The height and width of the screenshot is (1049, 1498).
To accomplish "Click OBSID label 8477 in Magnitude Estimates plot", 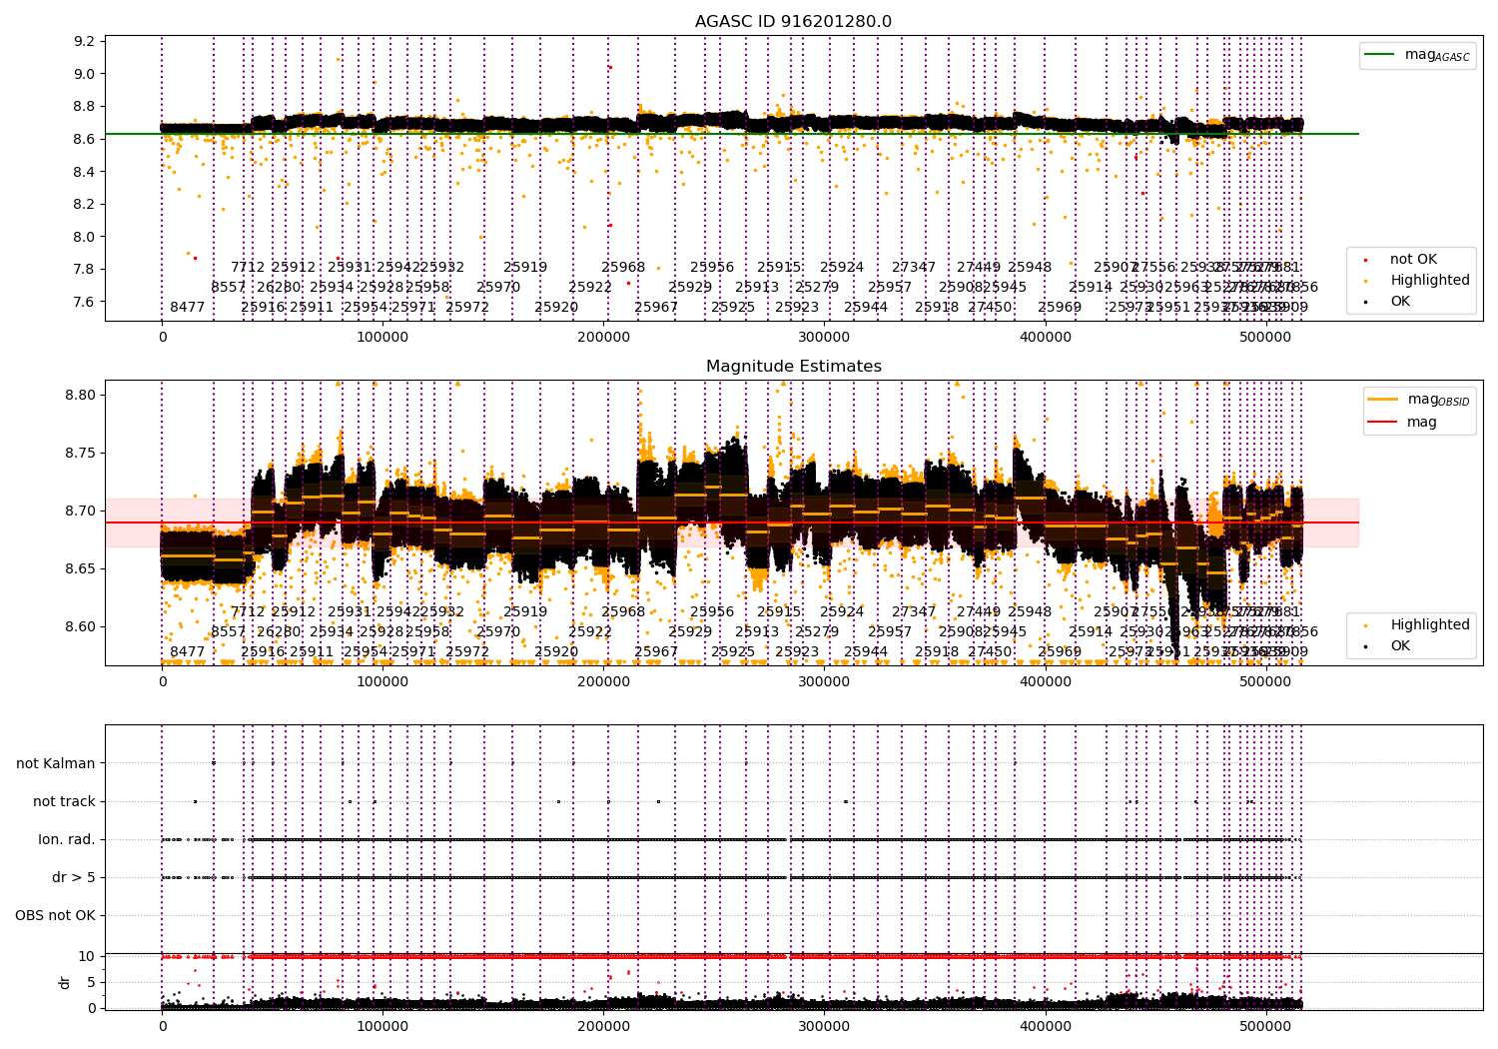I will pyautogui.click(x=187, y=652).
